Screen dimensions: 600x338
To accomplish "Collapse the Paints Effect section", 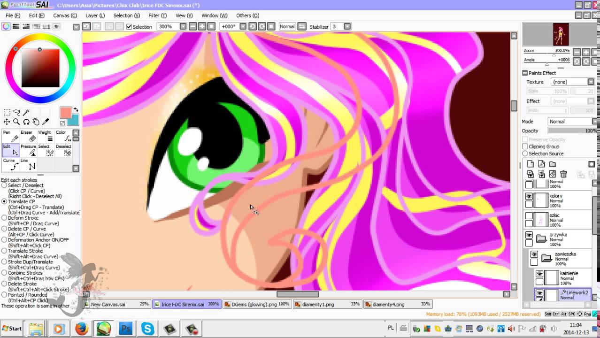I will point(525,73).
